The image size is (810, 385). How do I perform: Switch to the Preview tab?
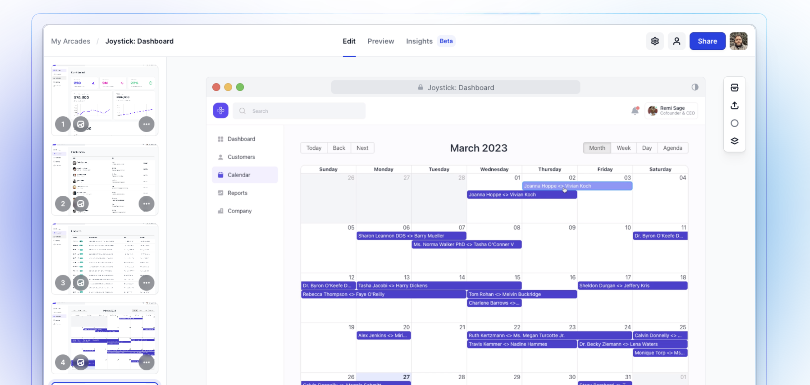381,41
